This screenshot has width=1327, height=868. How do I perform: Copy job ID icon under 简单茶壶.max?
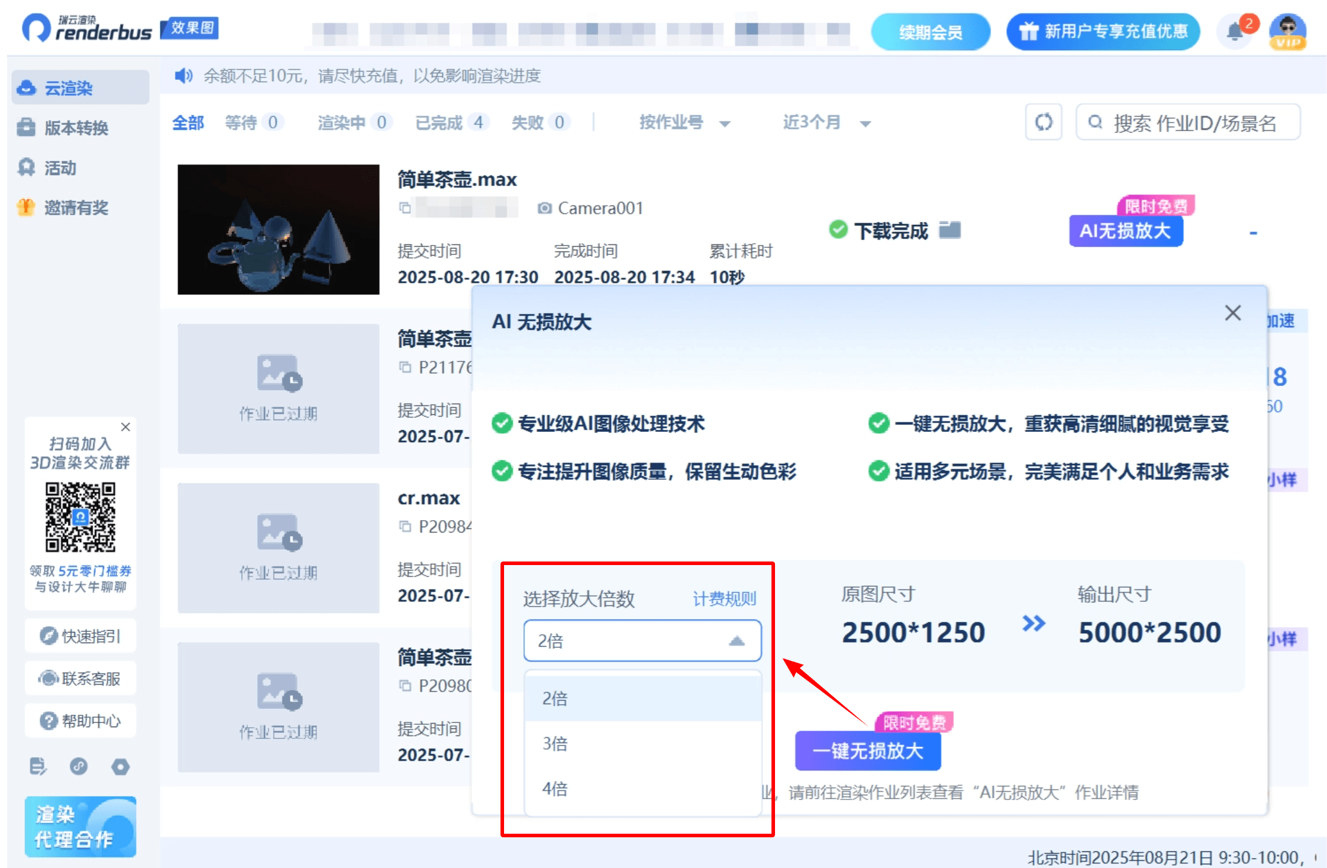pos(405,208)
